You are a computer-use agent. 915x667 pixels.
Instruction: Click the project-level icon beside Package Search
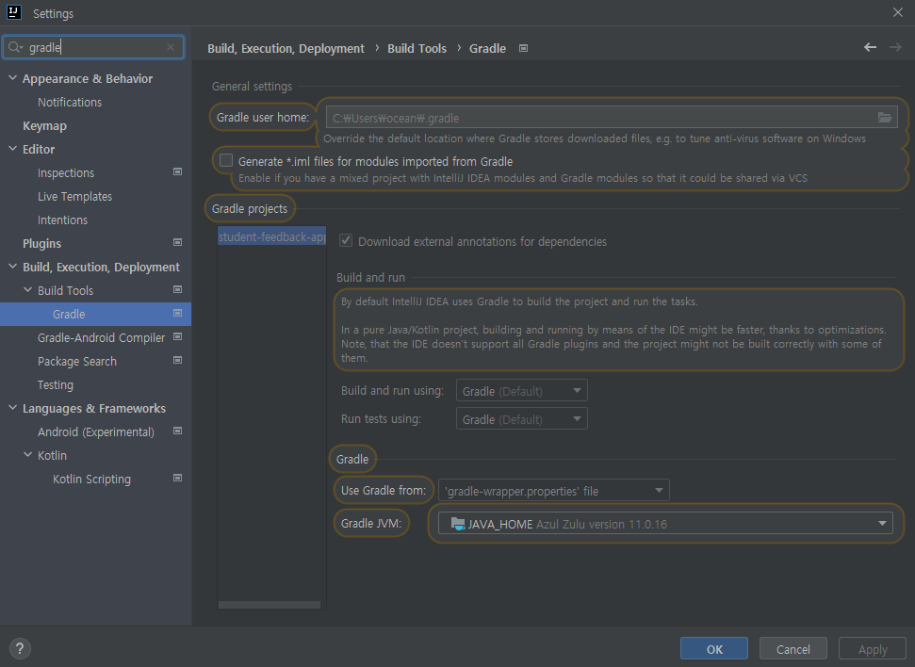tap(178, 360)
